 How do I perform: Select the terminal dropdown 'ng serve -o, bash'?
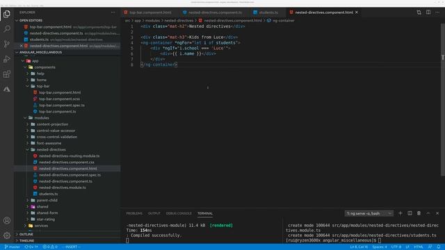[369, 213]
